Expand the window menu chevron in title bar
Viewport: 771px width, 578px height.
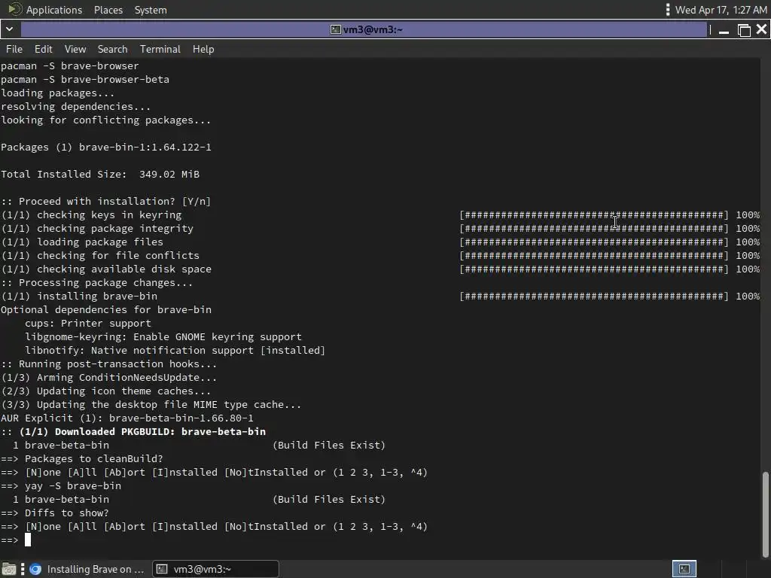point(9,29)
